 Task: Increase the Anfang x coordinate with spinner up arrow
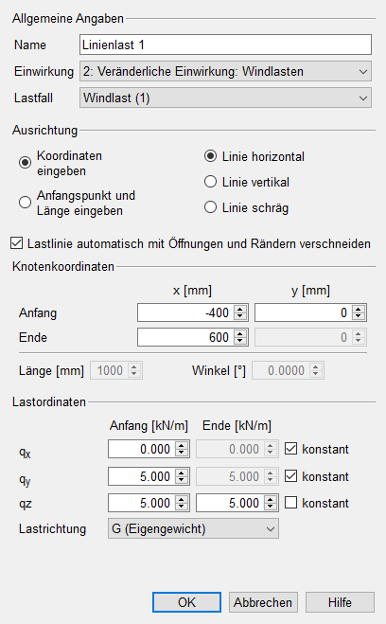tap(239, 309)
